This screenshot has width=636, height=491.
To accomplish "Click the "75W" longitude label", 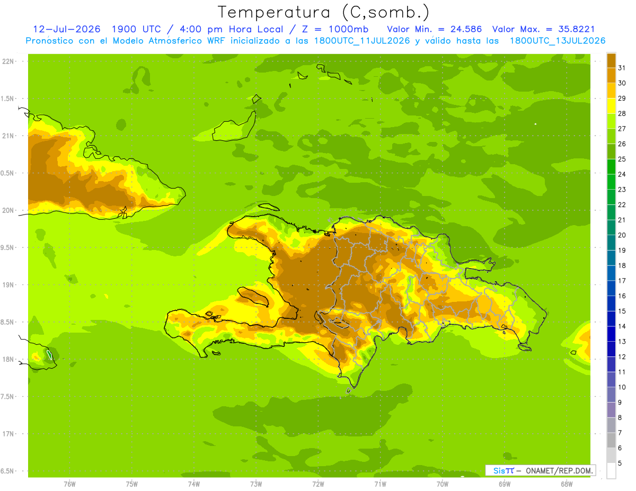I will (132, 484).
